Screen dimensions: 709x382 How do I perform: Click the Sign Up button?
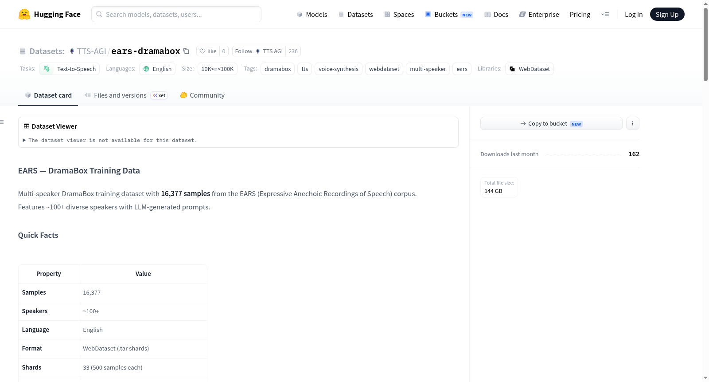(667, 15)
